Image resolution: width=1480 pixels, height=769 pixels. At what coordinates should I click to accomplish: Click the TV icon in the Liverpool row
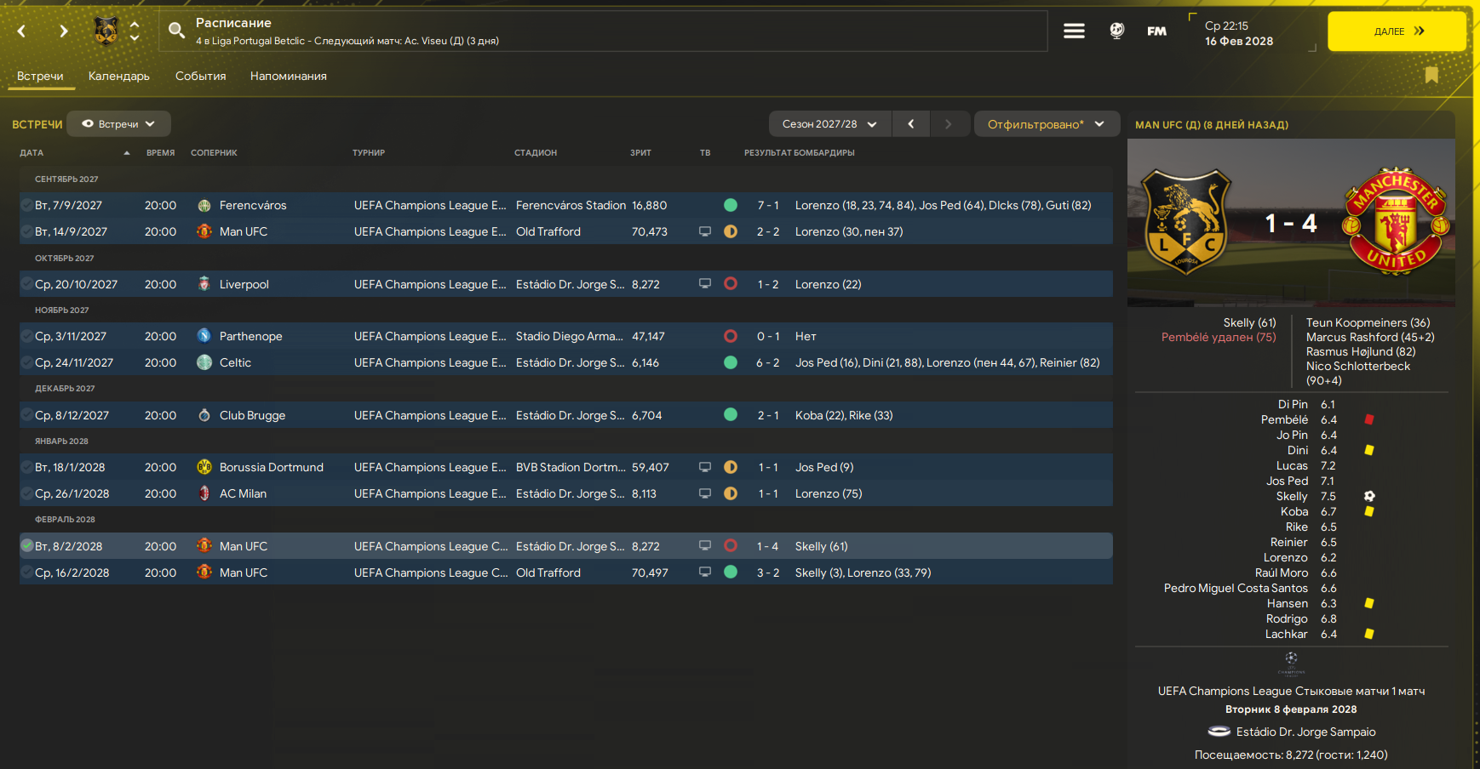(x=705, y=284)
